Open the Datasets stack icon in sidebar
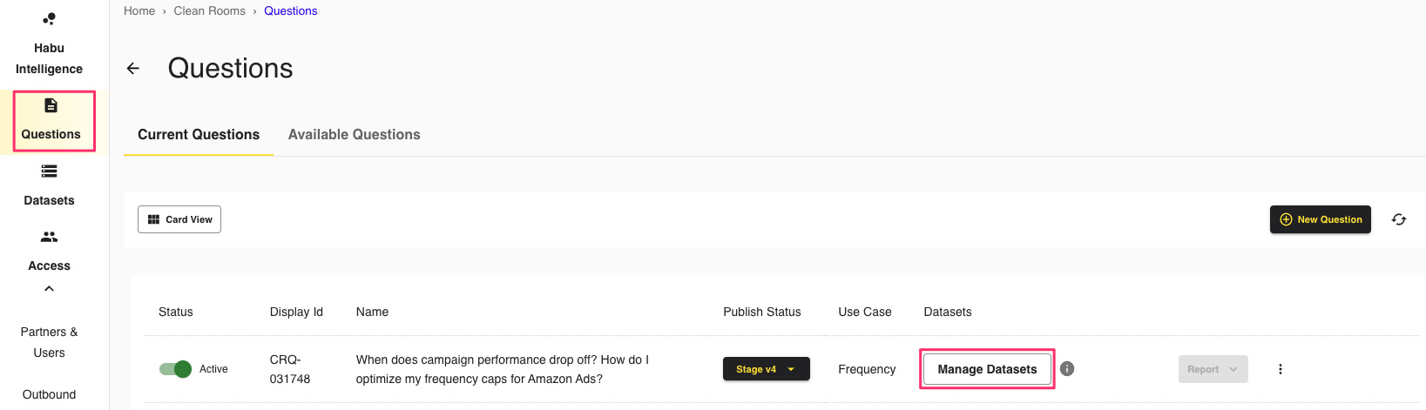The width and height of the screenshot is (1426, 410). click(x=50, y=171)
